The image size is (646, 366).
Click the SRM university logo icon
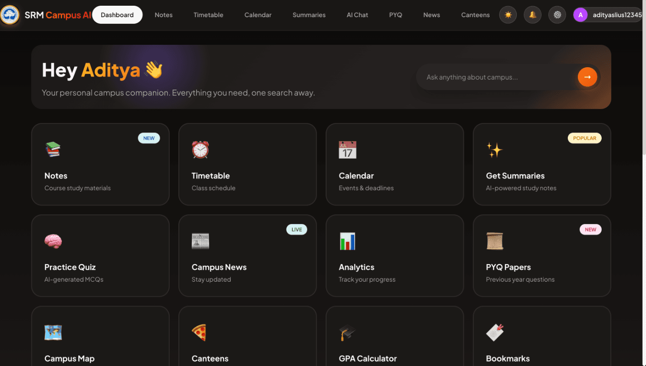[x=10, y=15]
